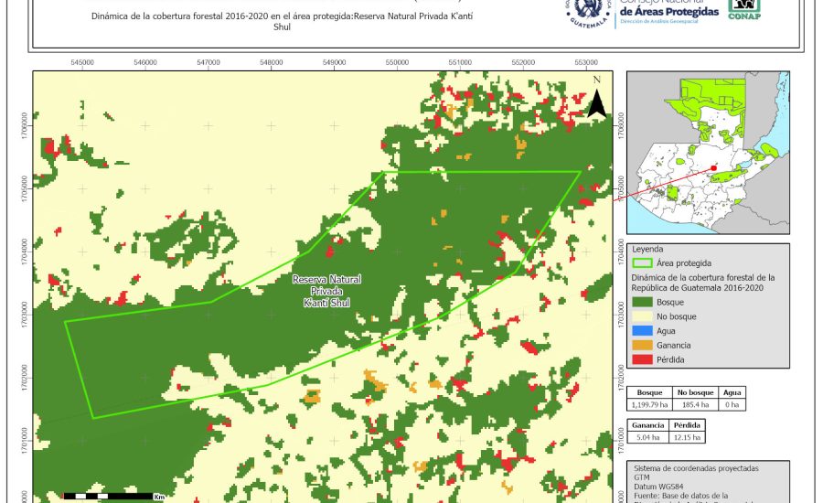
Task: Select the Agua blue legend swatch
Action: coord(643,330)
